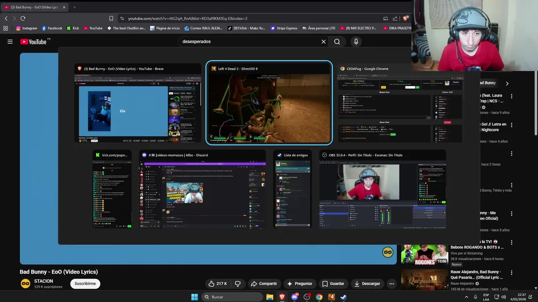Open File Explorer from taskbar
538x302 pixels.
(x=270, y=297)
